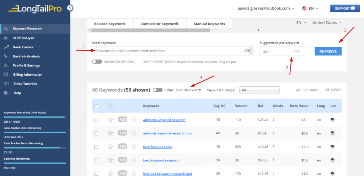This screenshot has height=176, width=364.
Task: Open the Last Unsaved filter dropdown
Action: tap(188, 90)
